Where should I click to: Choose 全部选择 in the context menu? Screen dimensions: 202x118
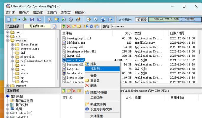tap(102, 97)
